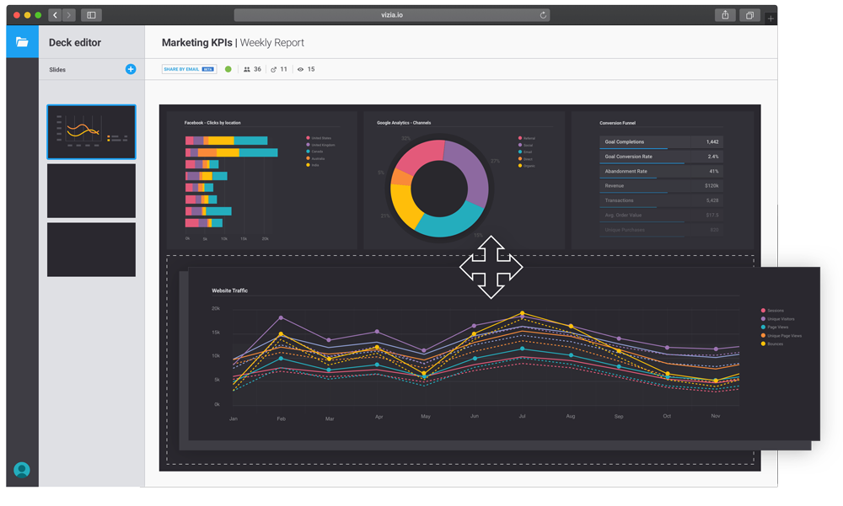Click the people icon showing 36
Image resolution: width=843 pixels, height=506 pixels.
(x=247, y=69)
